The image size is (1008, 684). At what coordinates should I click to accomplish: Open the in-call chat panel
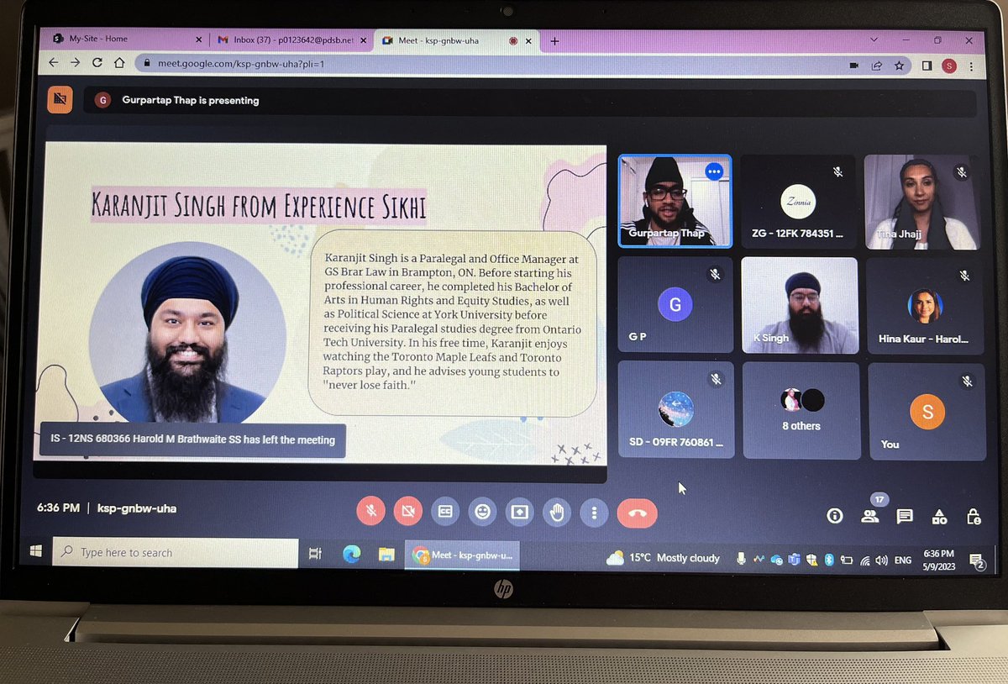[905, 516]
